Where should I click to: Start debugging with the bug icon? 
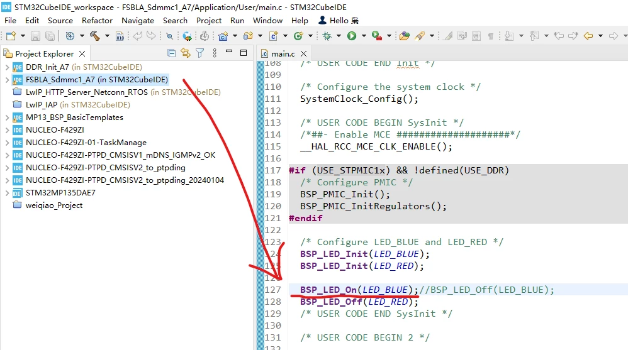(x=327, y=36)
